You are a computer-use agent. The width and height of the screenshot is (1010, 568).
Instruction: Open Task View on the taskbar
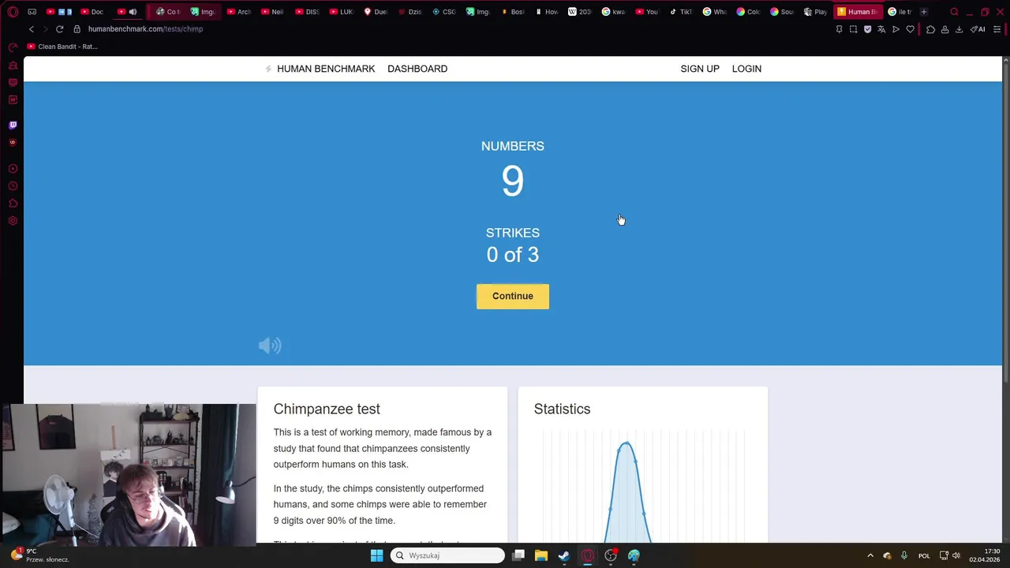click(518, 555)
